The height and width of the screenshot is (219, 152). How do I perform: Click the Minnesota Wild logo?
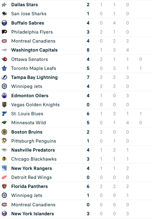tap(4, 123)
